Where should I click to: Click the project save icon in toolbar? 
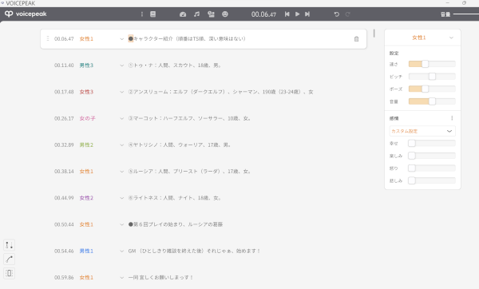coord(152,14)
